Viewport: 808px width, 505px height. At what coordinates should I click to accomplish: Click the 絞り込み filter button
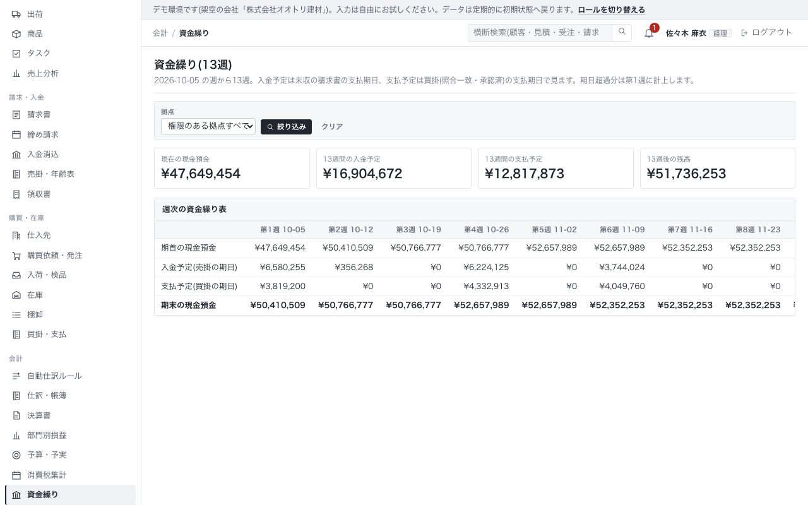click(286, 126)
